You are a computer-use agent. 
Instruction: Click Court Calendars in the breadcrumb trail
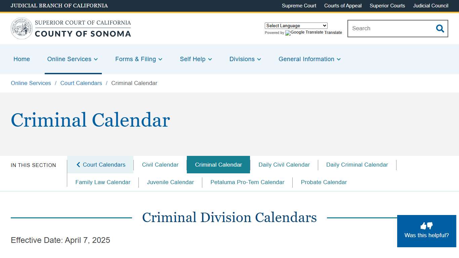[x=81, y=83]
